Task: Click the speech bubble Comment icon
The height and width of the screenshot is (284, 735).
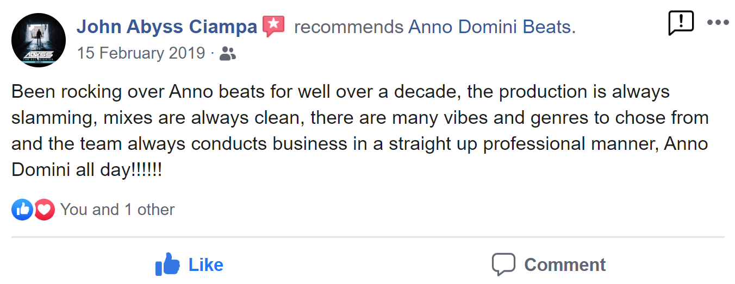Action: (503, 264)
